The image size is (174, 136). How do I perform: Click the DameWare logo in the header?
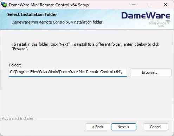click(146, 15)
